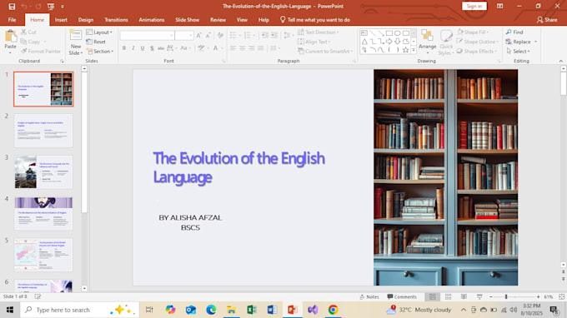Toggle text Shadow formatting

tap(152, 48)
